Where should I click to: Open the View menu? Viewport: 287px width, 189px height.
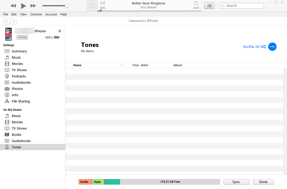pyautogui.click(x=23, y=14)
